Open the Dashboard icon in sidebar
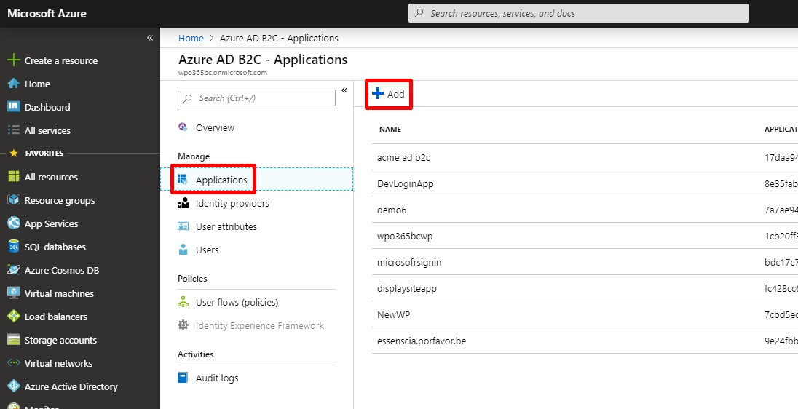The height and width of the screenshot is (409, 798). (x=13, y=107)
